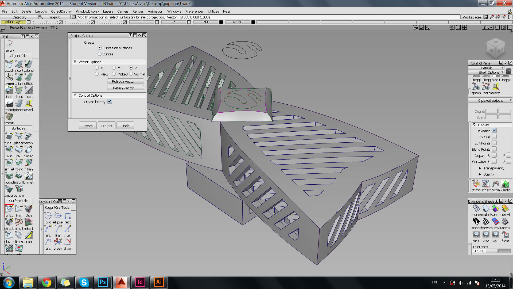Collapse the Control Options section
Viewport: 513px width, 289px height.
[75, 95]
